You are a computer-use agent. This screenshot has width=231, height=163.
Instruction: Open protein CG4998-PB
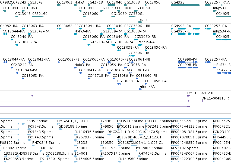coord(187,65)
